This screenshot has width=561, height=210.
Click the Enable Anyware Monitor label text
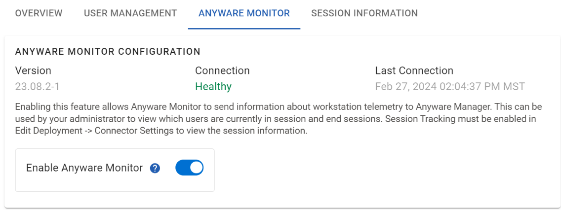(x=84, y=168)
